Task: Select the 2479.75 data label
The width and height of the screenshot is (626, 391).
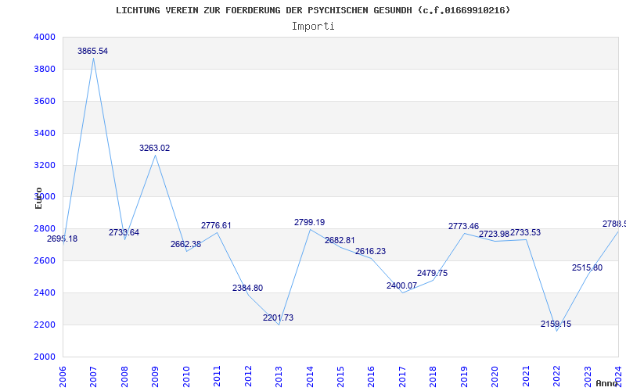Action: pos(433,273)
